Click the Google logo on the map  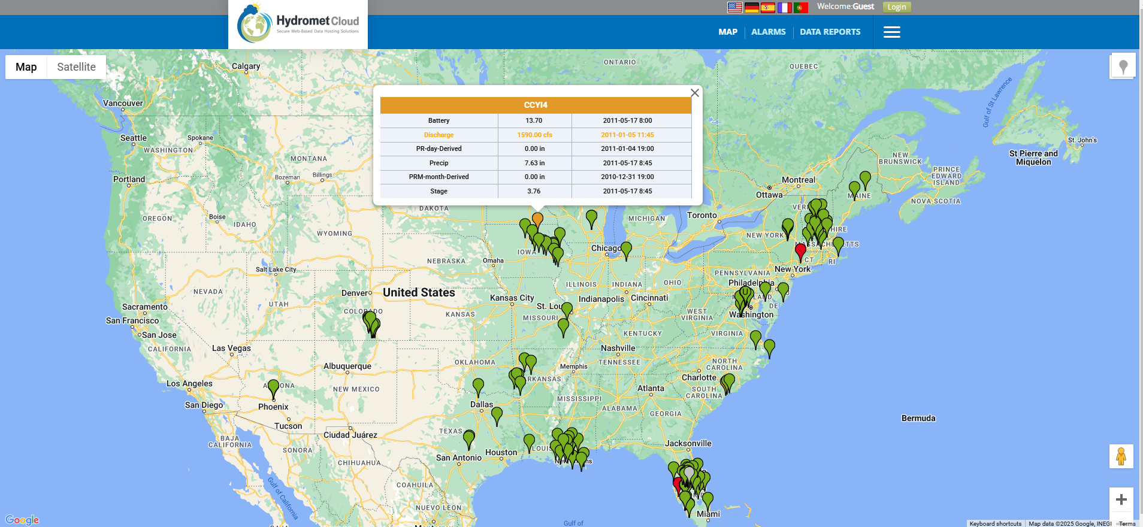coord(22,520)
